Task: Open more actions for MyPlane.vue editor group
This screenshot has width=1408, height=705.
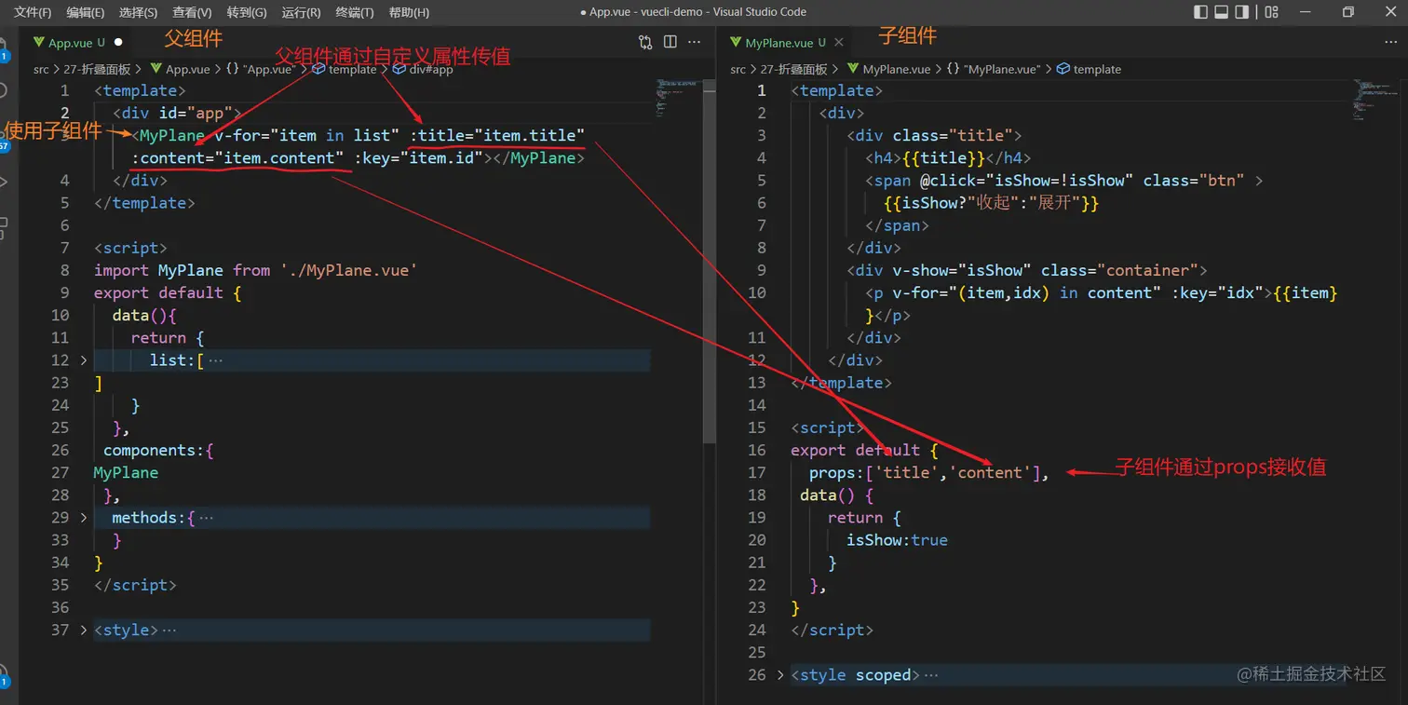Action: click(1391, 42)
